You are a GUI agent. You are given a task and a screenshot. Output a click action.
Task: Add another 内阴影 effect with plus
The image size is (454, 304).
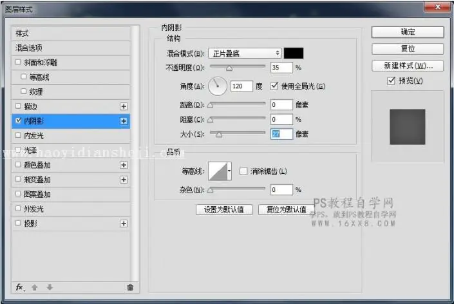click(124, 120)
